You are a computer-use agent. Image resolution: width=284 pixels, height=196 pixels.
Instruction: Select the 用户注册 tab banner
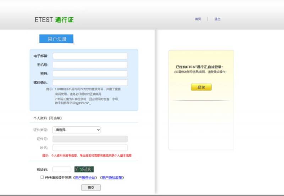pos(56,39)
